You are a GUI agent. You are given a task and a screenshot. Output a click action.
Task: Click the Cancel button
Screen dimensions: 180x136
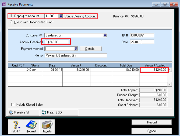(152, 131)
